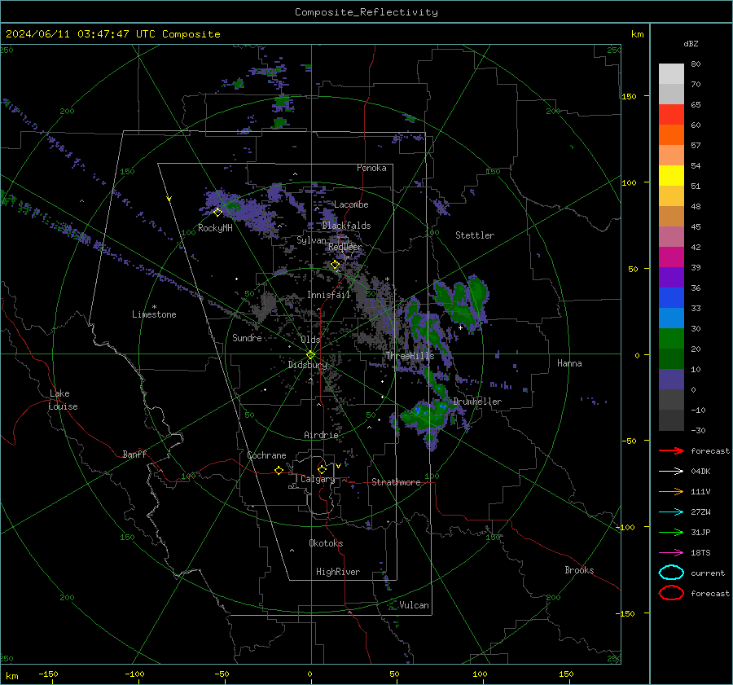733x685 pixels.
Task: Click the HighRiver city label
Action: pos(338,572)
